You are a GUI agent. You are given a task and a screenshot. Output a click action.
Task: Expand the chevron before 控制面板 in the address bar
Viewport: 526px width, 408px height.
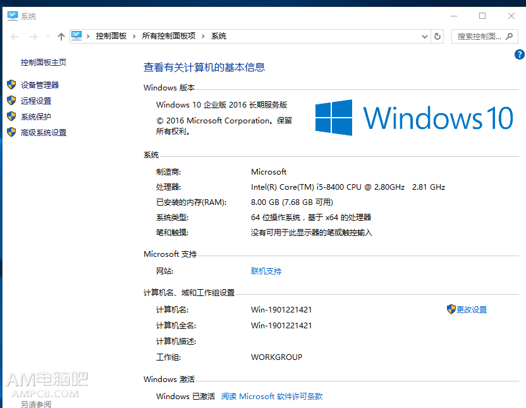[88, 36]
